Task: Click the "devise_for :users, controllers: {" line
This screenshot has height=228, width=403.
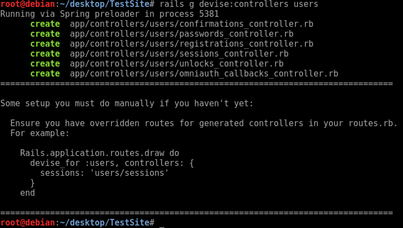Action: (x=112, y=163)
